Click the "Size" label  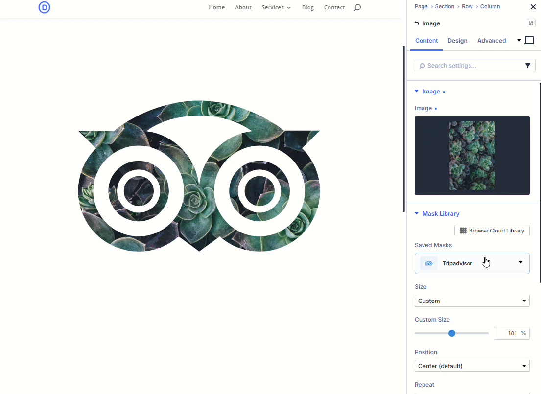click(x=421, y=287)
